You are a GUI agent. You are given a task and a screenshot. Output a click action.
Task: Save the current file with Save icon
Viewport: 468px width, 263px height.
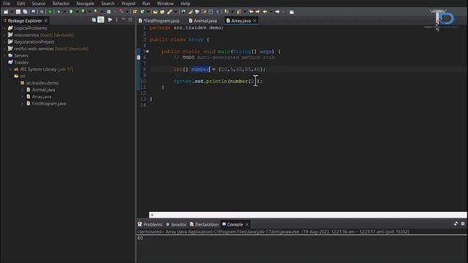click(18, 12)
